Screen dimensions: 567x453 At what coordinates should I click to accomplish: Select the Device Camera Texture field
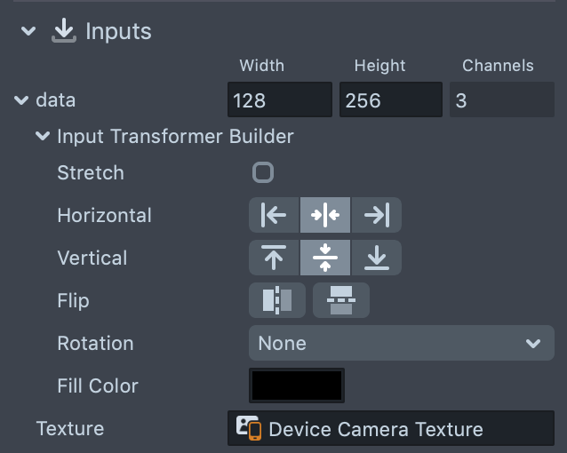coord(391,429)
